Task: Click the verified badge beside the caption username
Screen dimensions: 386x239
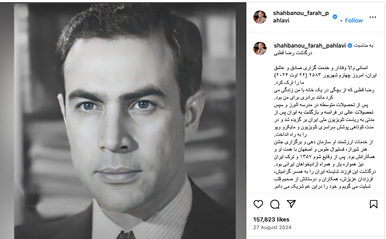Action: 350,46
